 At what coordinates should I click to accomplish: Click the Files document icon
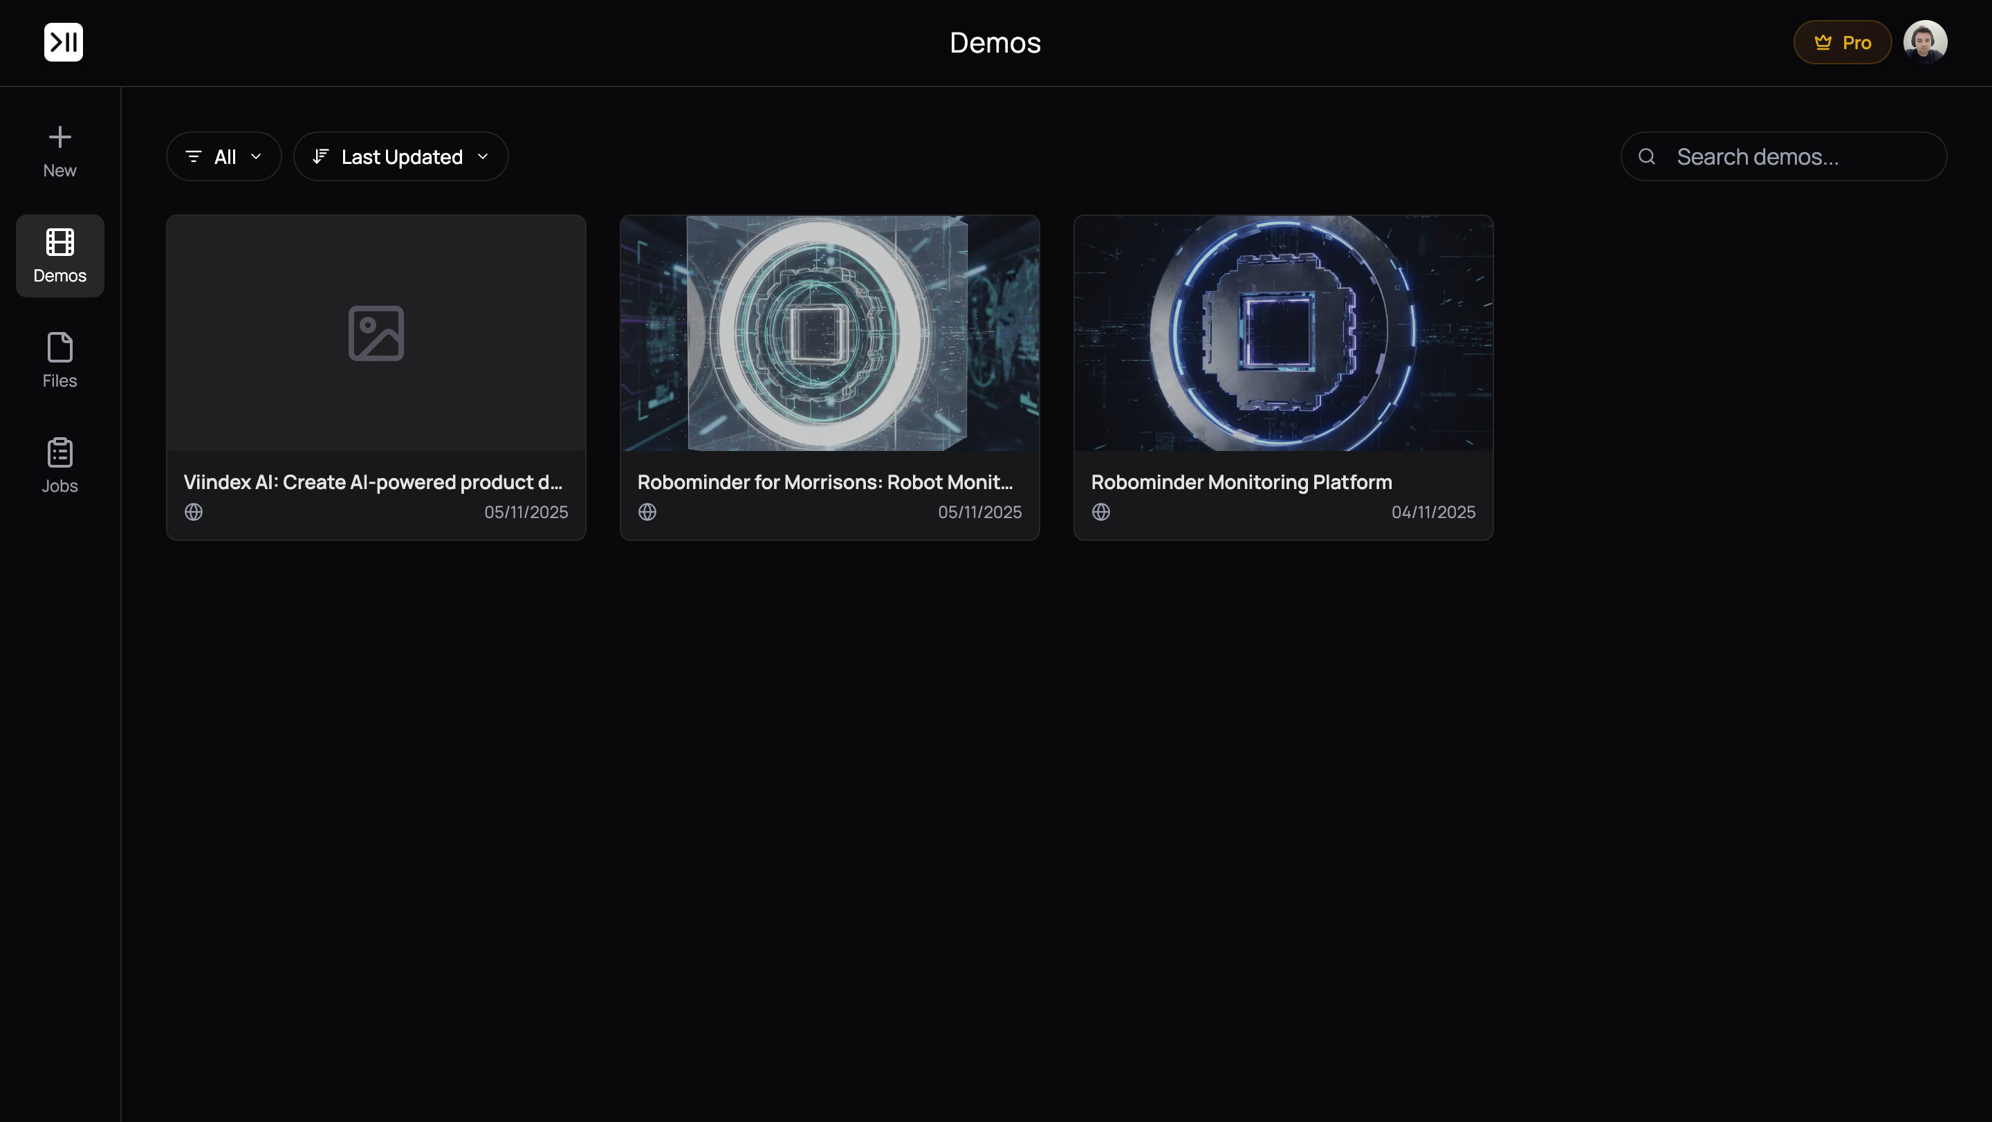tap(59, 347)
